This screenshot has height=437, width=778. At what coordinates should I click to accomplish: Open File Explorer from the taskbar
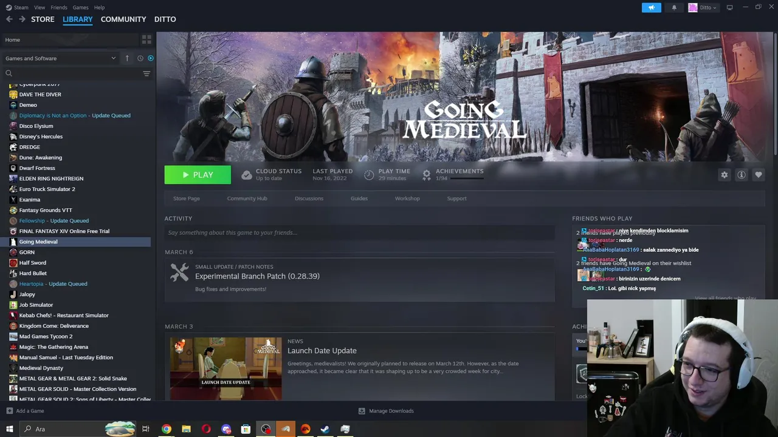point(186,429)
